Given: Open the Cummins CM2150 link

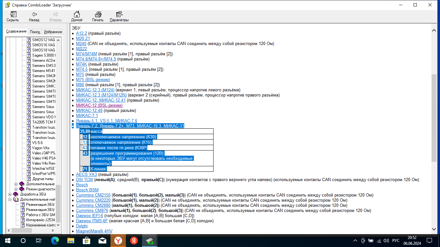Looking at the screenshot, I should coord(93,195).
